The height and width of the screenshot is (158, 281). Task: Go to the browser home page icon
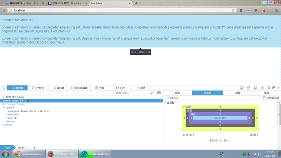[241, 10]
